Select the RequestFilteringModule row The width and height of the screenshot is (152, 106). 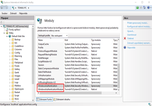77,55
